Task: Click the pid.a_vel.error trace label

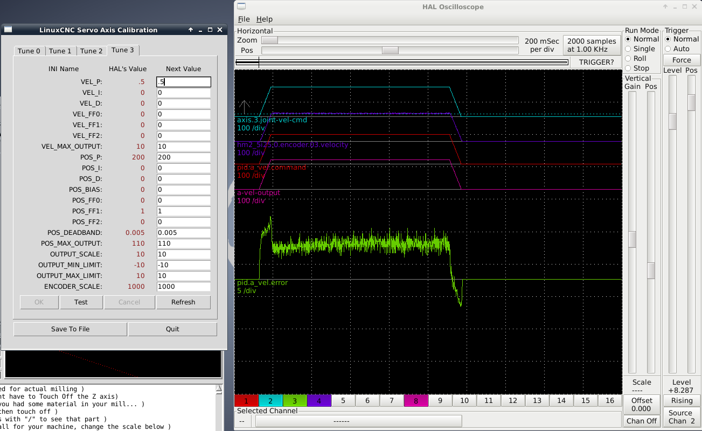Action: 262,283
